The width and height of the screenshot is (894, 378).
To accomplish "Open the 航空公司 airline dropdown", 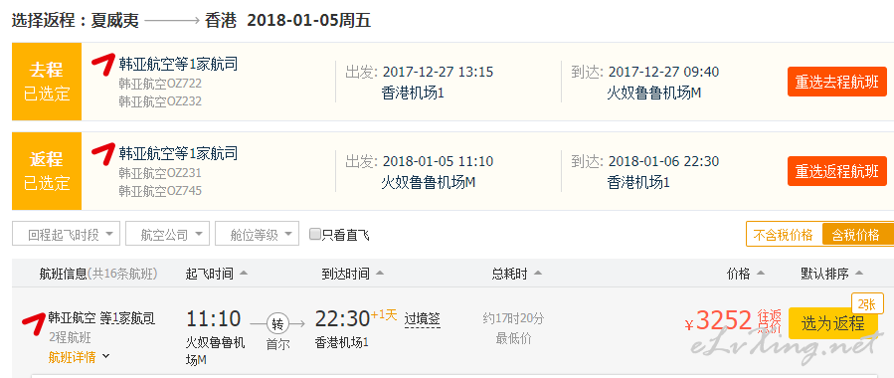I will (x=167, y=234).
